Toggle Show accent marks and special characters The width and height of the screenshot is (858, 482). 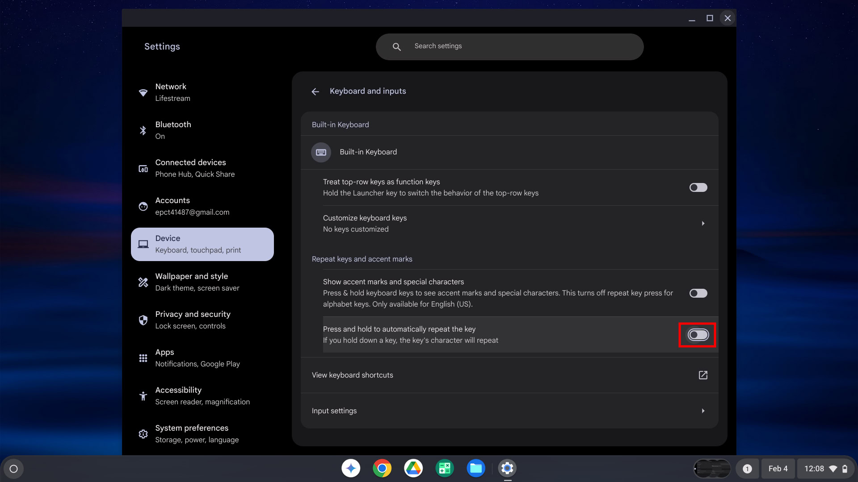tap(698, 293)
